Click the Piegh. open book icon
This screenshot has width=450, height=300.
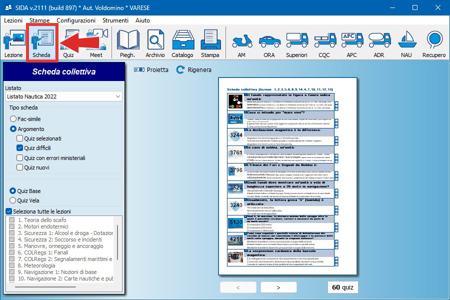[127, 43]
